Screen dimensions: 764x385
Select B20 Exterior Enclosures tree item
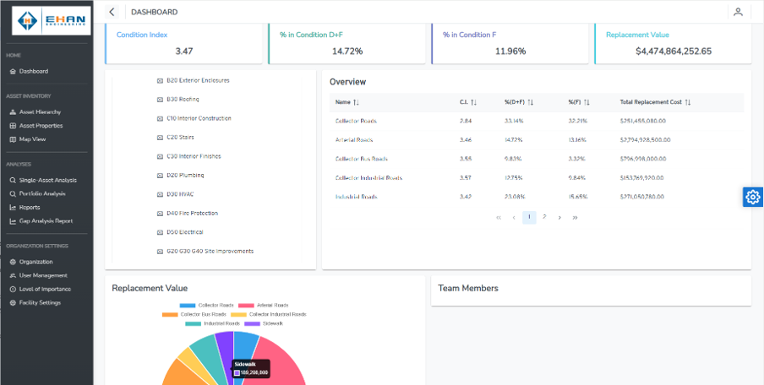point(198,80)
